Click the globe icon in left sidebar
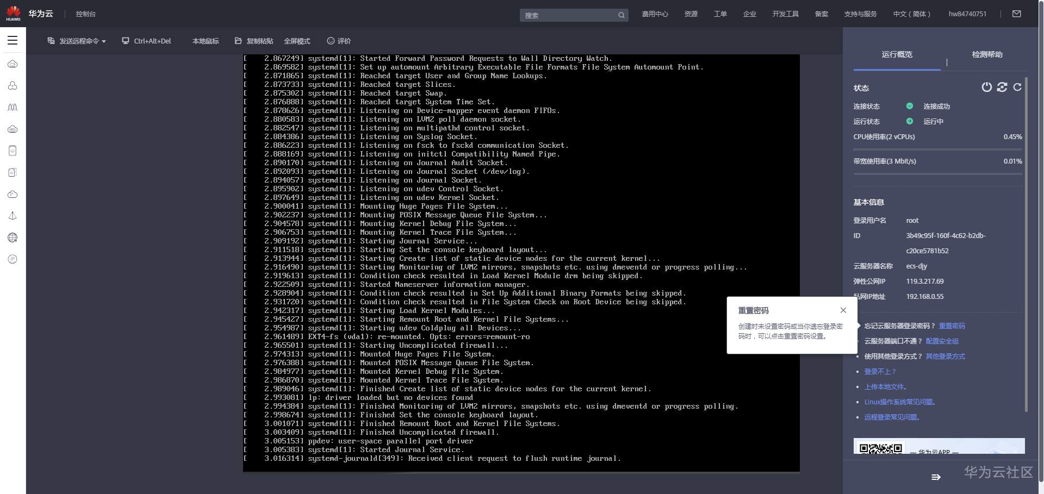1044x494 pixels. (x=13, y=237)
